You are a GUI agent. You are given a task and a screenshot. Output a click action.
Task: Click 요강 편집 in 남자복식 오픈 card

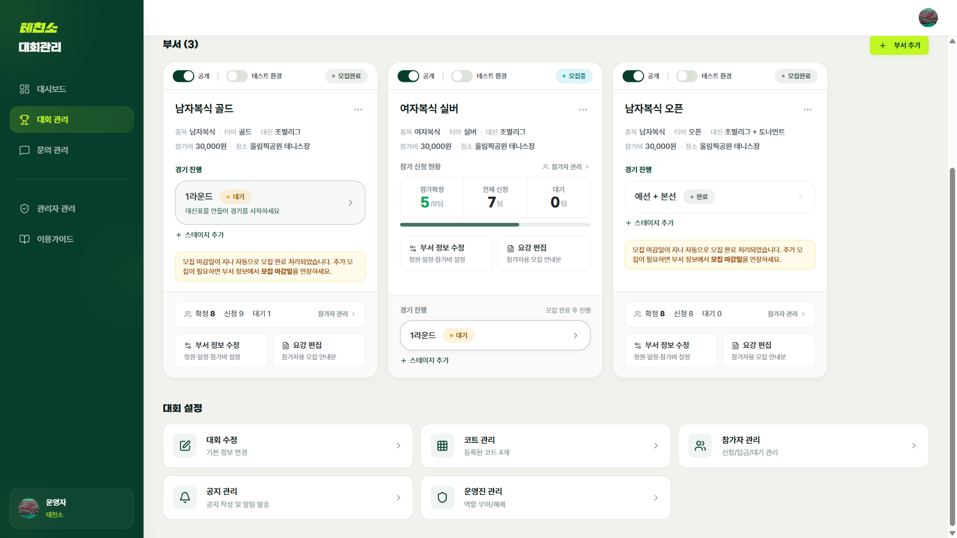point(769,351)
